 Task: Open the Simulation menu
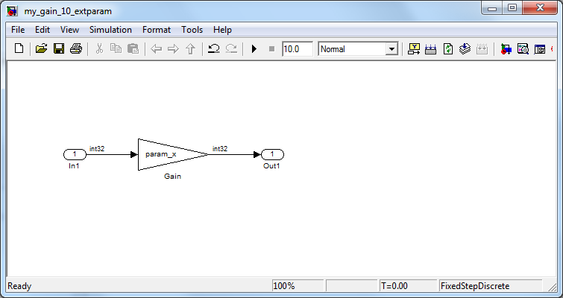pos(110,30)
